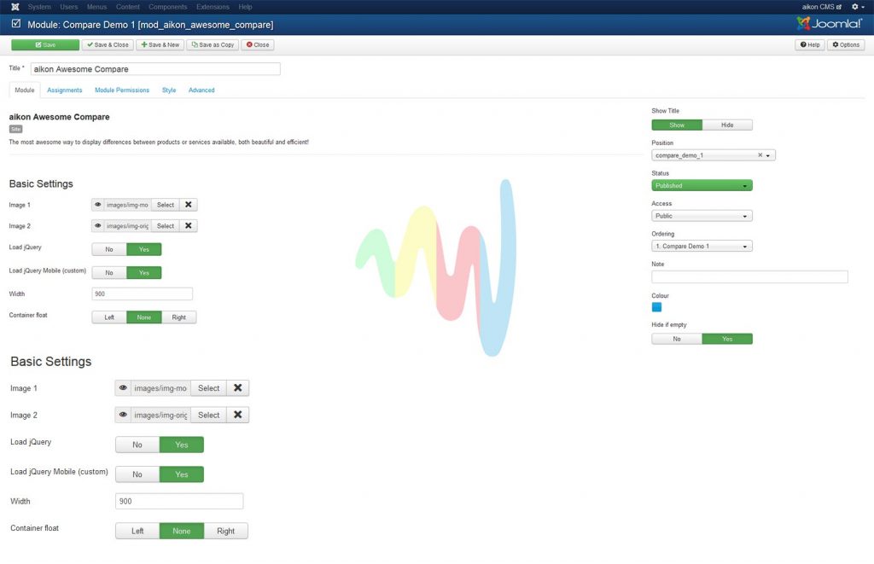
Task: Click Save & Close
Action: click(108, 44)
